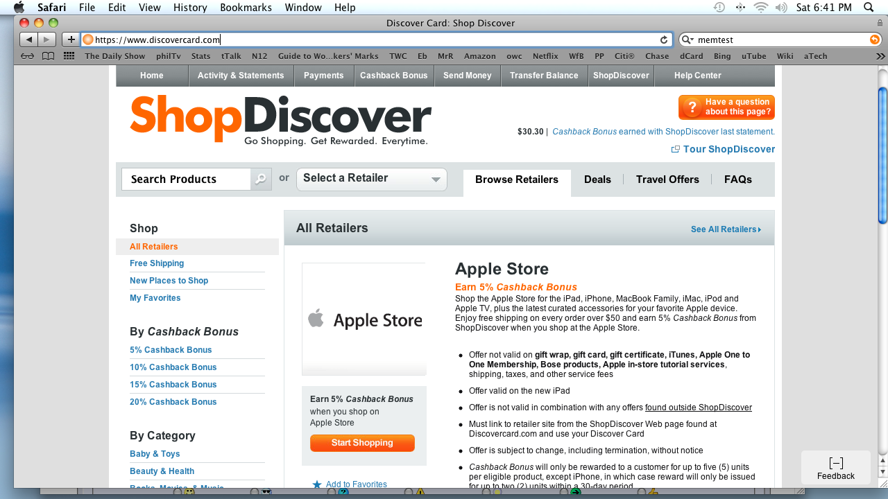The image size is (888, 499).
Task: Click the Have a question about this page button
Action: tap(726, 107)
